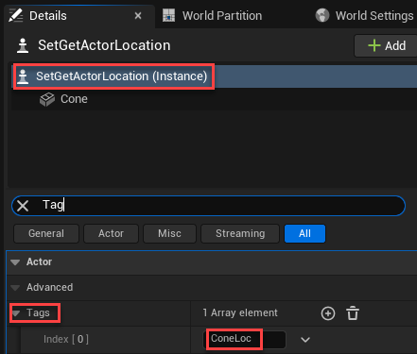Select the All filter button
The width and height of the screenshot is (417, 354).
click(304, 233)
